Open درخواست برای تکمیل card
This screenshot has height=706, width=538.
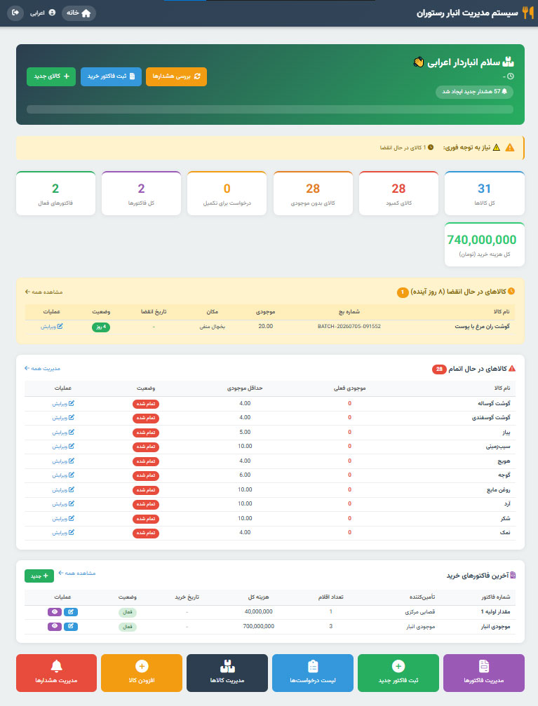[227, 194]
